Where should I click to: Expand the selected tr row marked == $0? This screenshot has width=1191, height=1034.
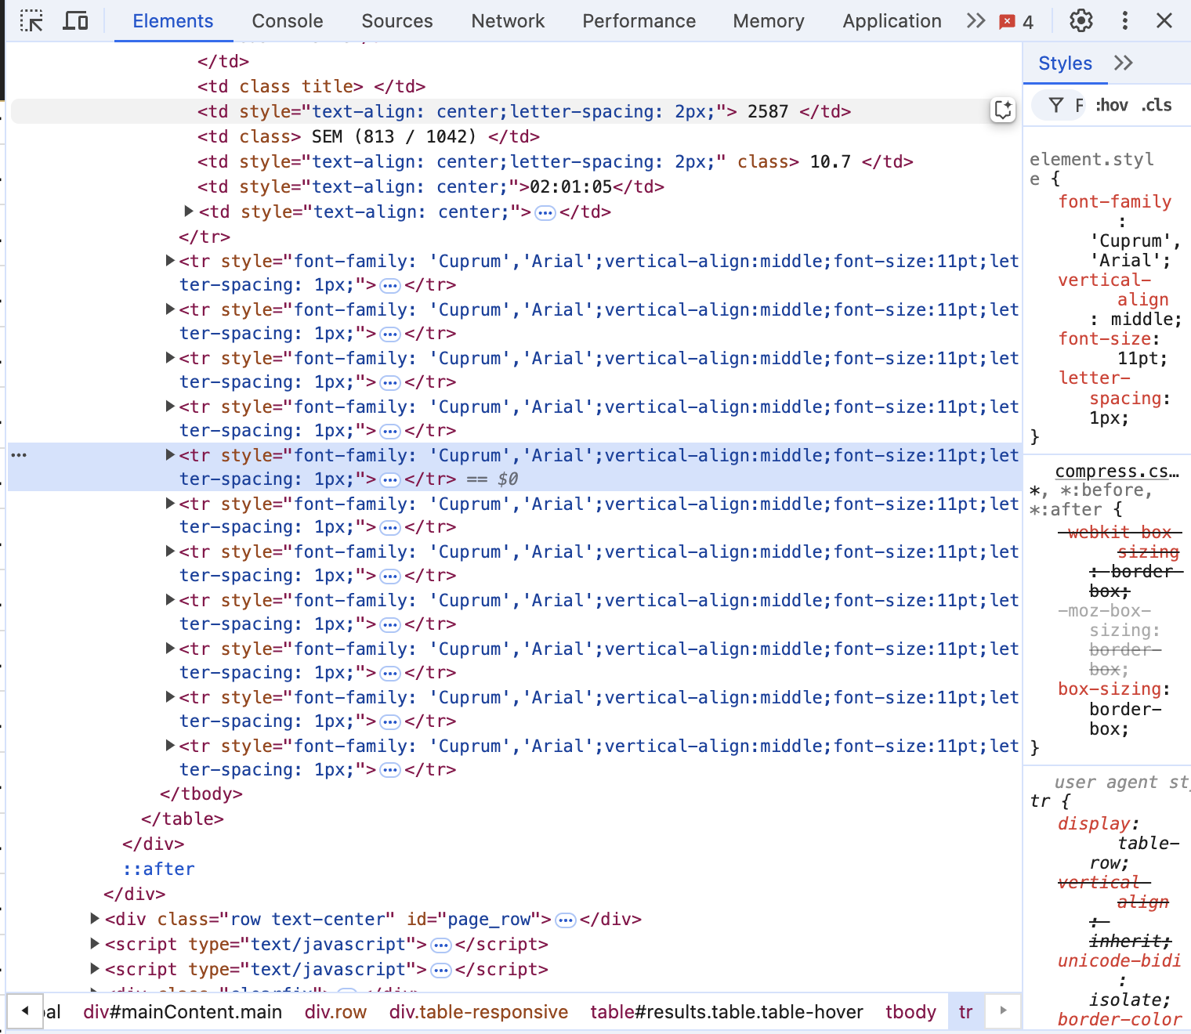(170, 455)
